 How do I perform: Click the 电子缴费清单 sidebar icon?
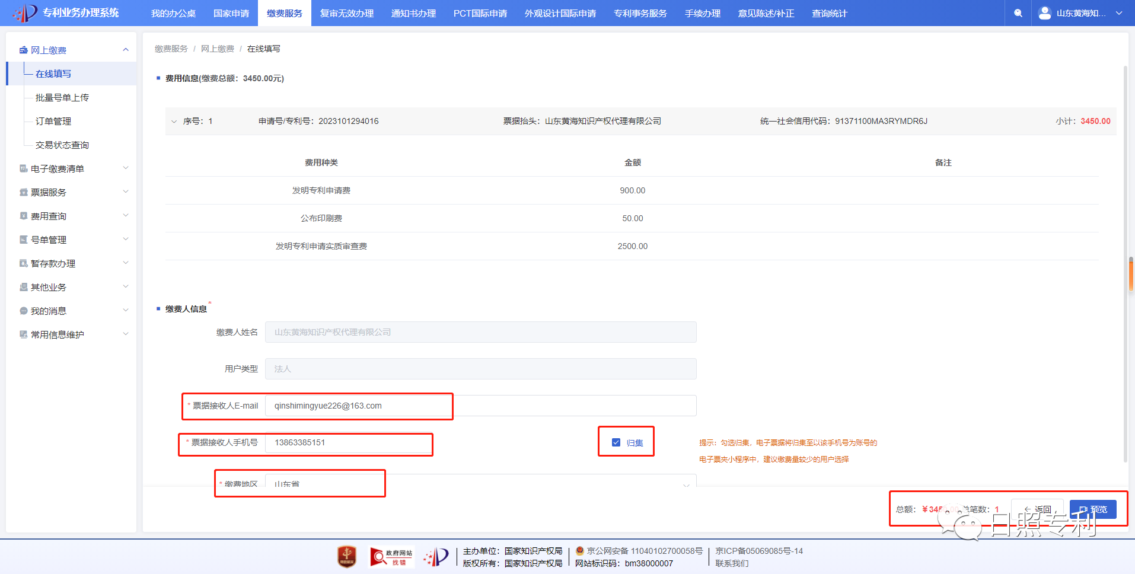tap(24, 168)
